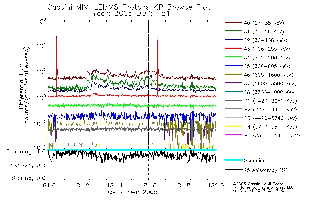Click the A3 (106-255 KeV) legend label

point(267,49)
